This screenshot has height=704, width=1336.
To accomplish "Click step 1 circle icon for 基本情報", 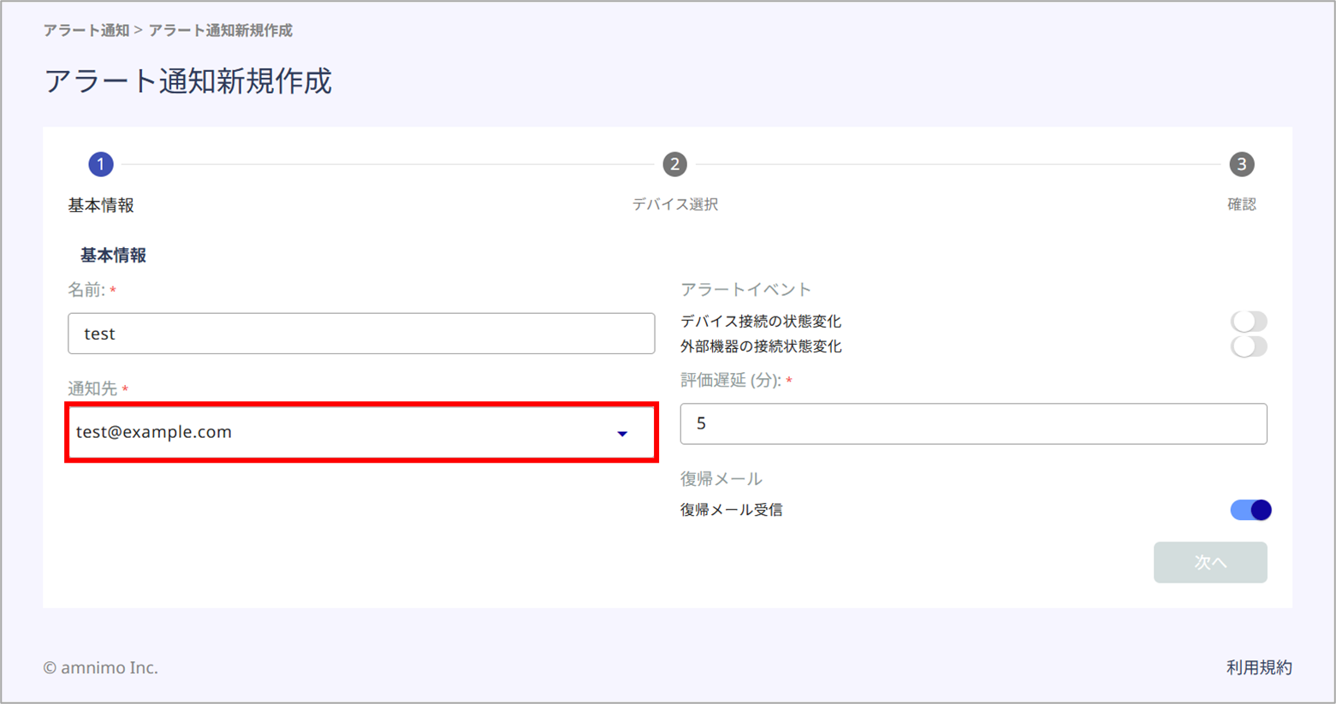I will tap(101, 164).
